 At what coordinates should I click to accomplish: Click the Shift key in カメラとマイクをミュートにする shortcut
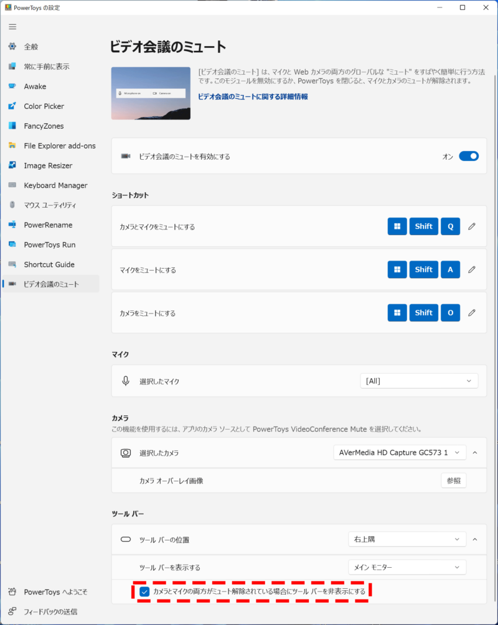pyautogui.click(x=424, y=226)
